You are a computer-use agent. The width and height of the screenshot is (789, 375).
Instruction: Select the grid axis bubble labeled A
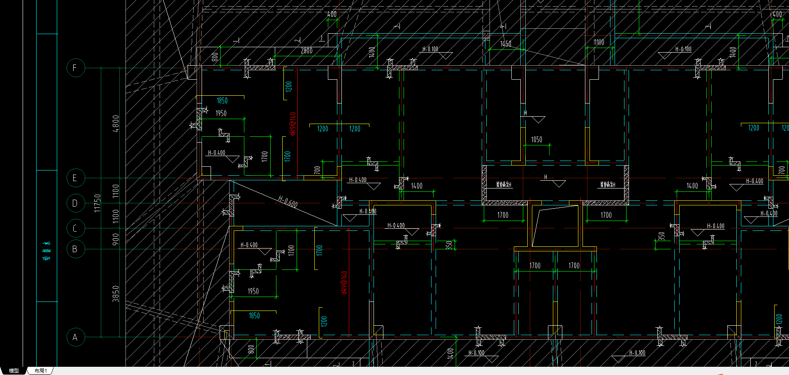tap(76, 337)
